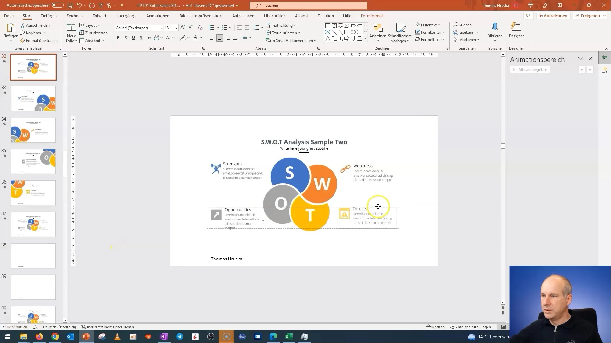Click Alle wiedergeben in Animationsbereich
The height and width of the screenshot is (343, 611).
(530, 70)
